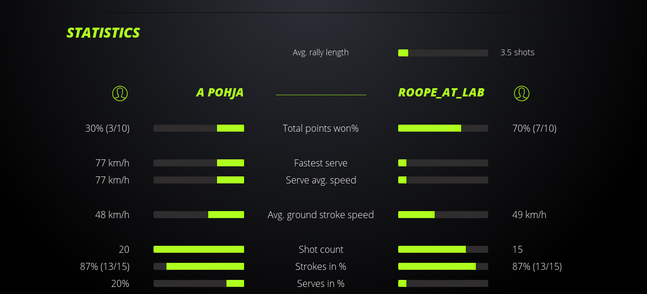Click the 3.5 shots value
The width and height of the screenshot is (647, 294).
(x=518, y=52)
